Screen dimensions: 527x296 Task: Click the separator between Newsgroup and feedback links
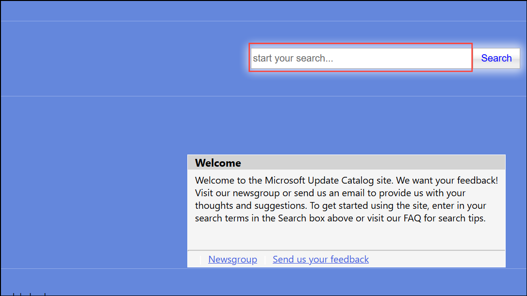click(265, 260)
